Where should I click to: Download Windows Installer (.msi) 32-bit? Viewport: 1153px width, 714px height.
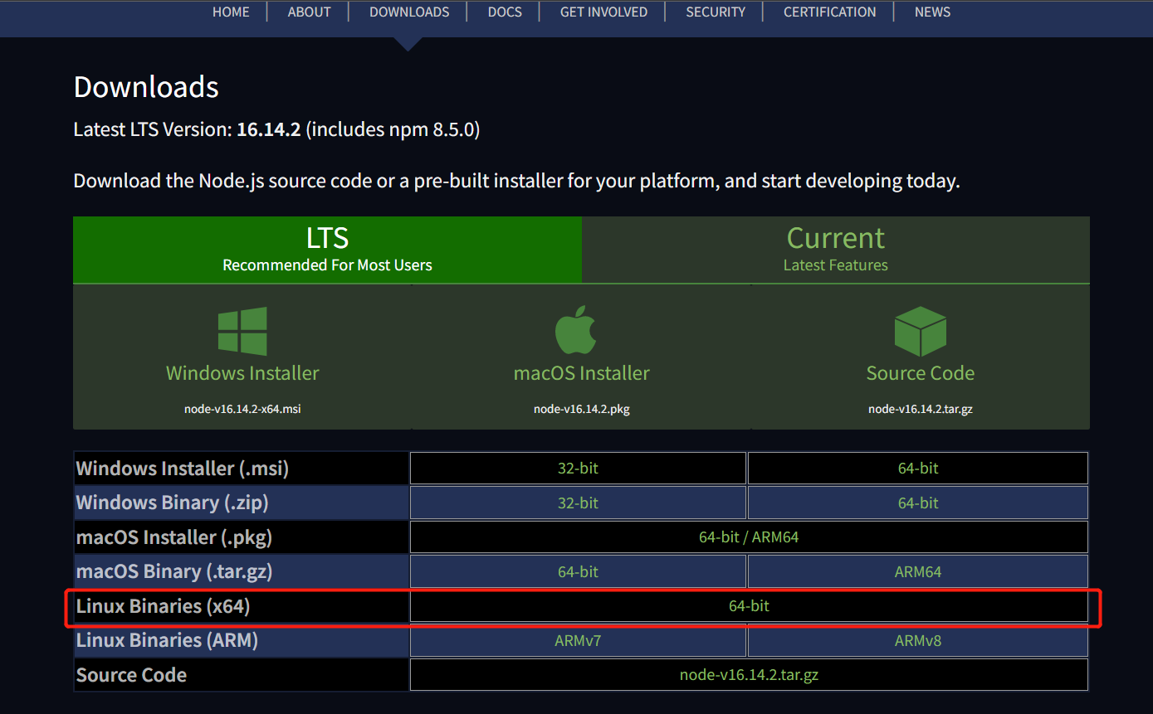[578, 468]
